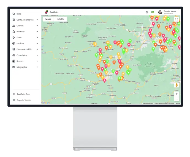Expand the Clientes submenu chevron
The width and height of the screenshot is (190, 157).
37,26
